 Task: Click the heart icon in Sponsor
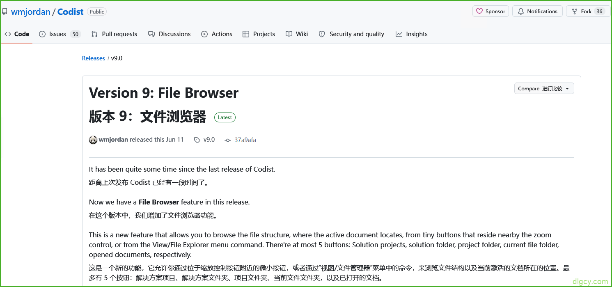pos(479,11)
